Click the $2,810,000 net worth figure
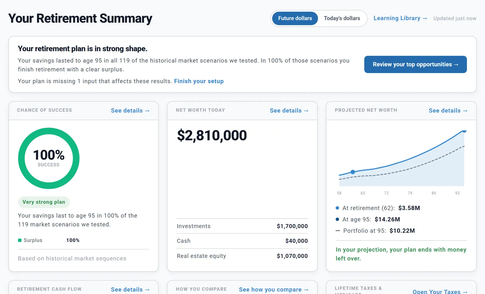 point(212,135)
